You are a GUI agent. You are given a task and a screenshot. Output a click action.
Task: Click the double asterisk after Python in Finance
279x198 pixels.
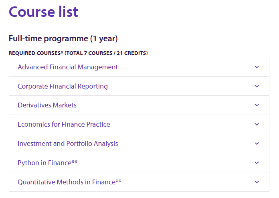point(75,162)
